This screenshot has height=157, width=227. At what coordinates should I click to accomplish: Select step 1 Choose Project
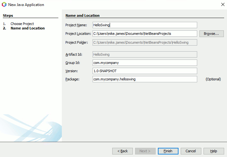pyautogui.click(x=22, y=24)
